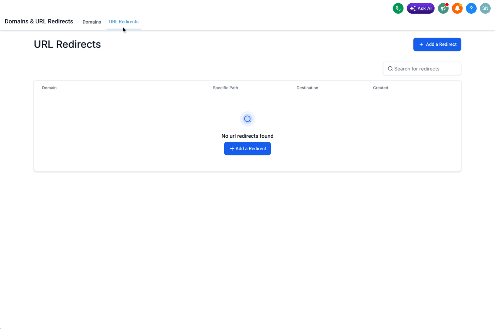Click the top-right Add a Redirect button

click(437, 44)
